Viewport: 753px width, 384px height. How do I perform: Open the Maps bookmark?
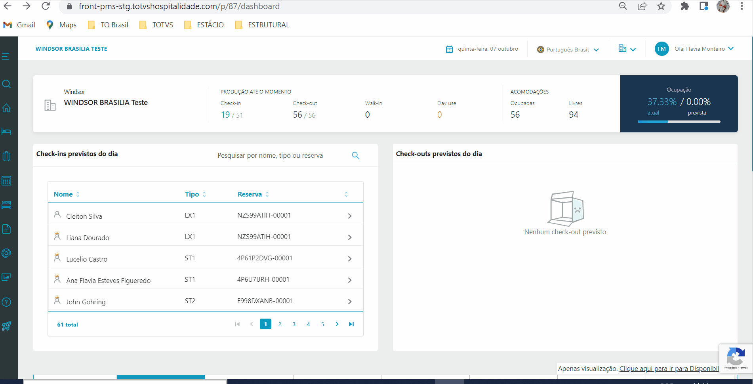61,25
